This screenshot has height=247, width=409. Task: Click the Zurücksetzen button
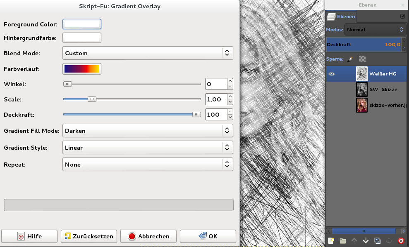[x=88, y=236]
